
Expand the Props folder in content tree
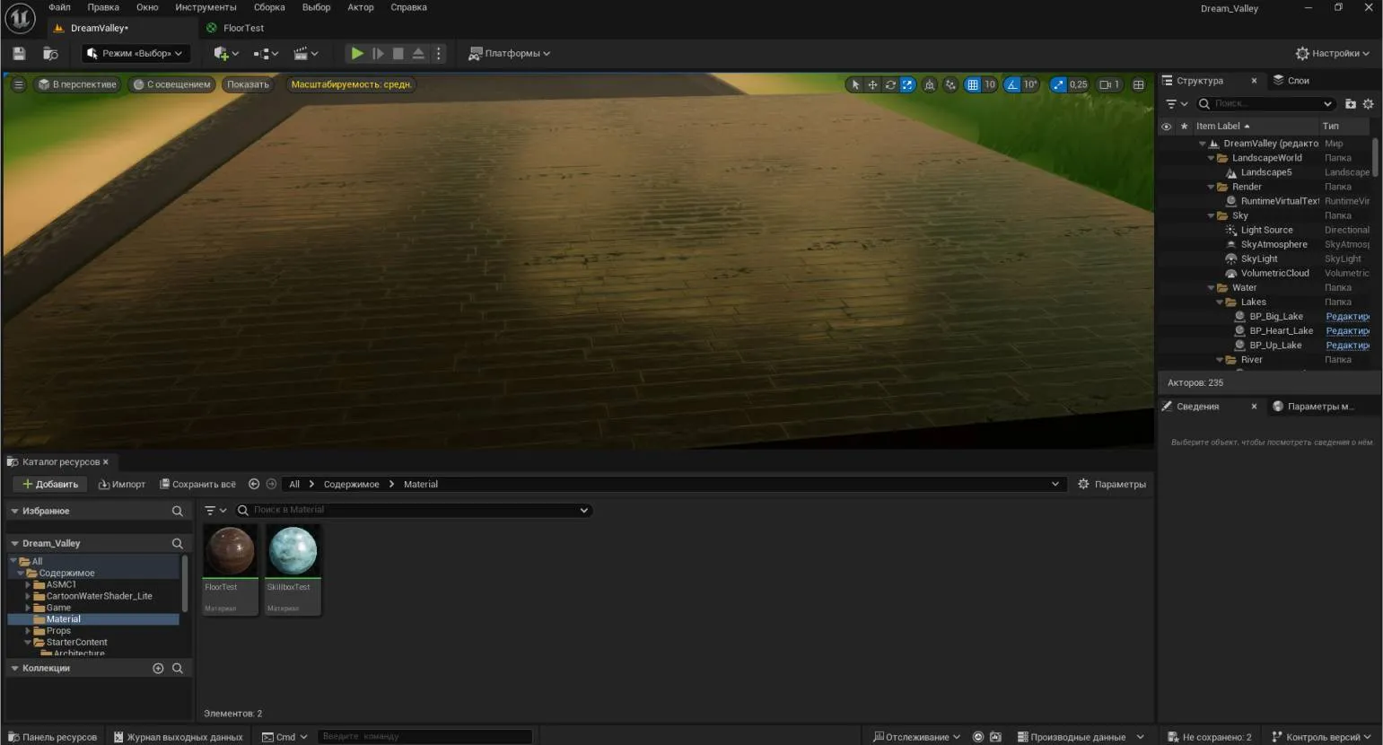pyautogui.click(x=28, y=631)
